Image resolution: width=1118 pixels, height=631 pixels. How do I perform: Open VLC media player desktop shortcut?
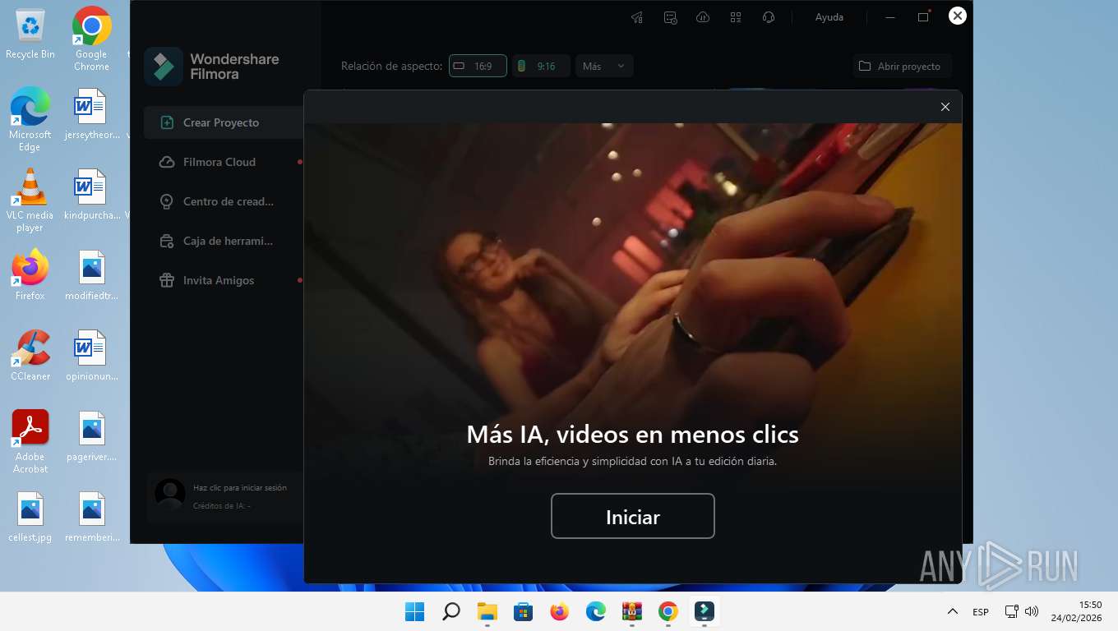point(30,200)
